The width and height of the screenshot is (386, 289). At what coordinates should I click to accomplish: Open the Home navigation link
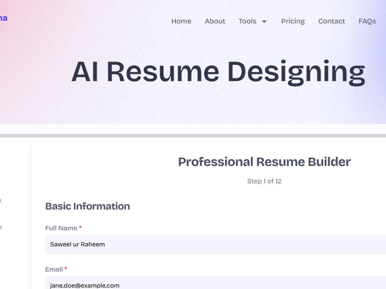pos(181,21)
